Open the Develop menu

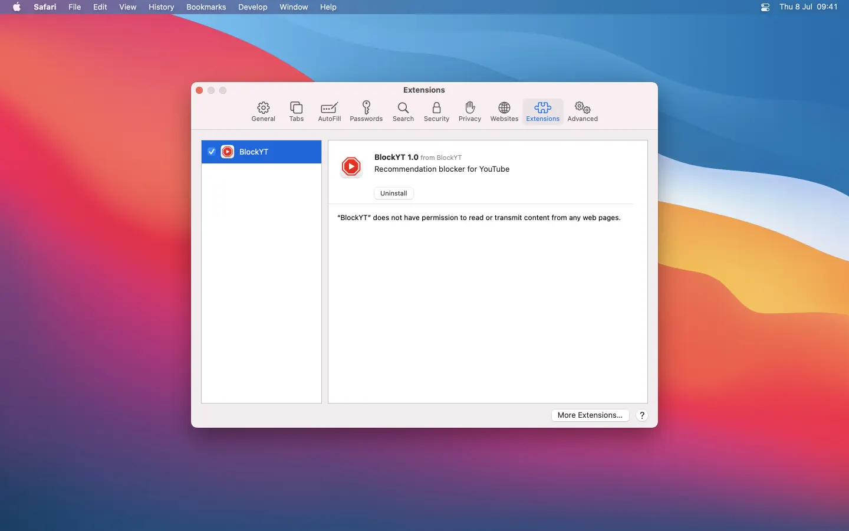[x=252, y=7]
